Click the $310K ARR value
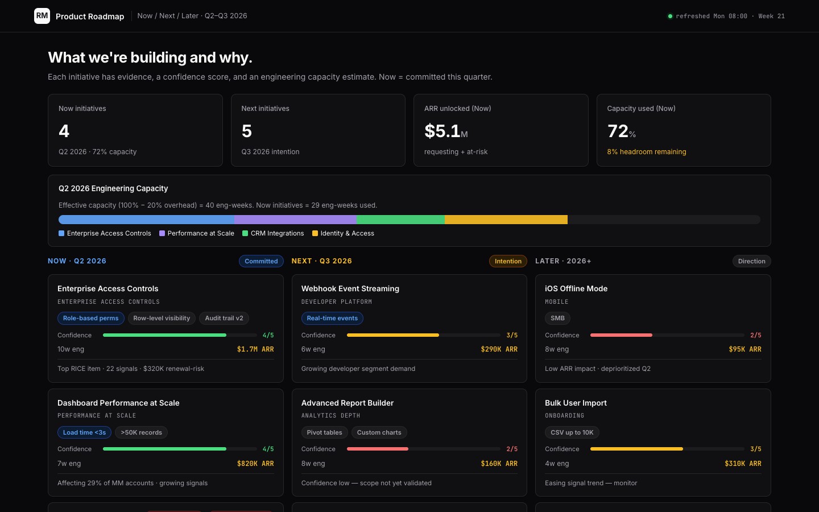The height and width of the screenshot is (512, 819). coord(743,464)
